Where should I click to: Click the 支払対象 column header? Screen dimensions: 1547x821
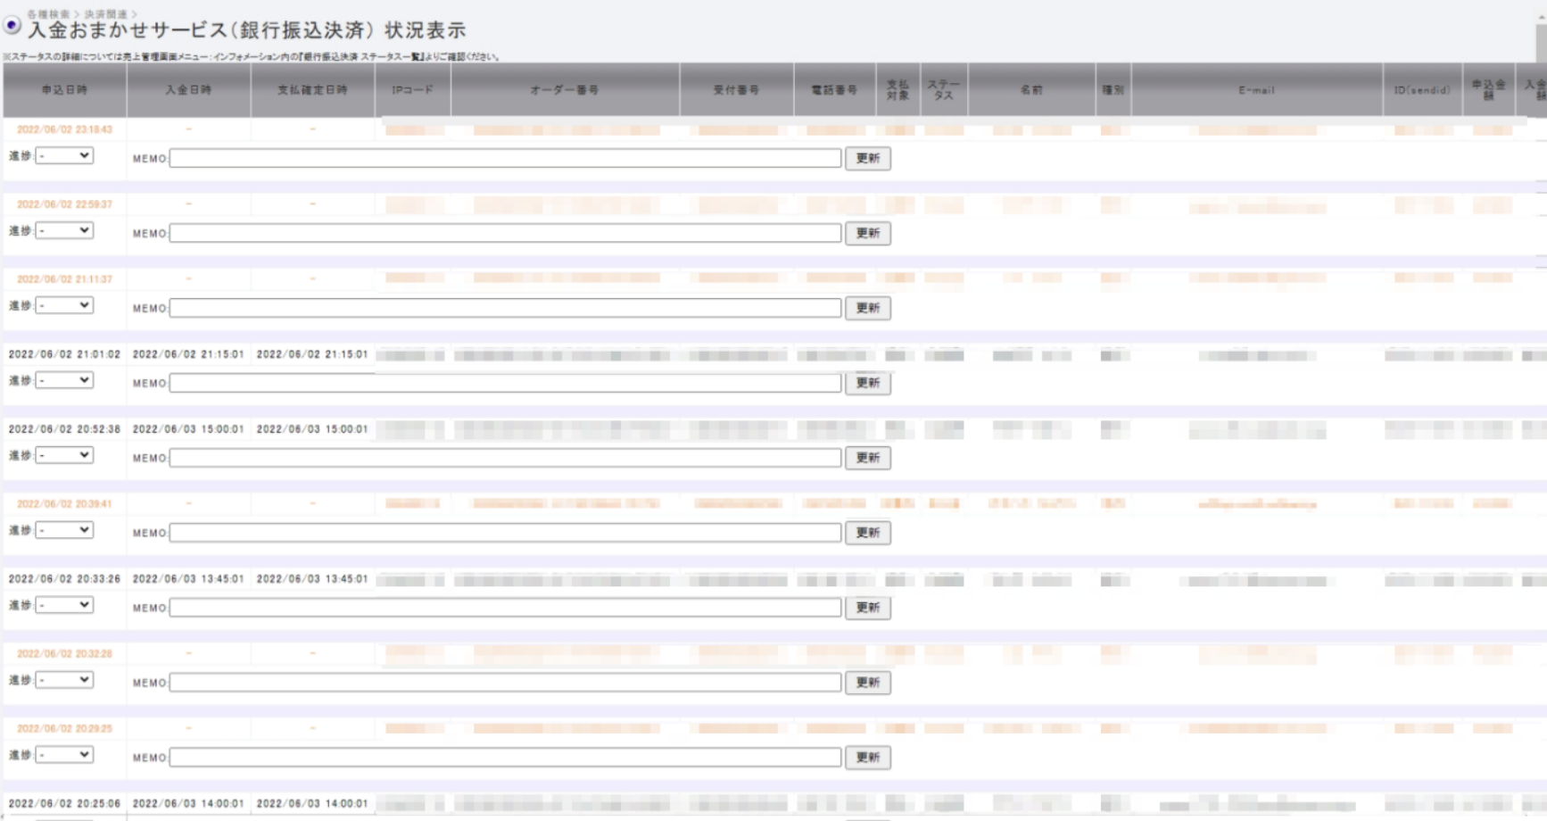pyautogui.click(x=898, y=90)
